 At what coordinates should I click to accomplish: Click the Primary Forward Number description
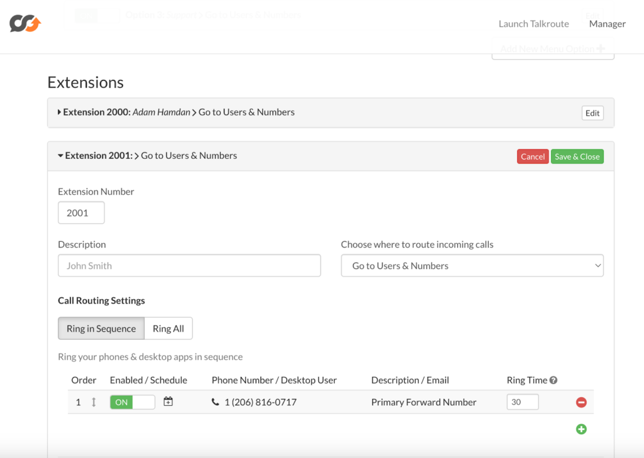[x=424, y=402]
